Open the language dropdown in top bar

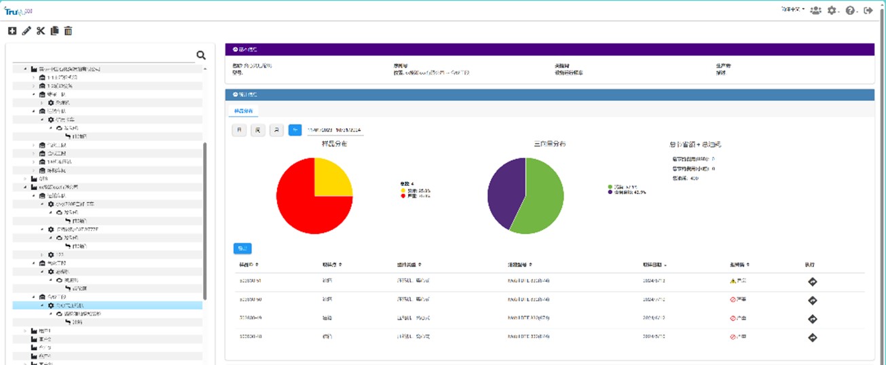click(x=792, y=9)
